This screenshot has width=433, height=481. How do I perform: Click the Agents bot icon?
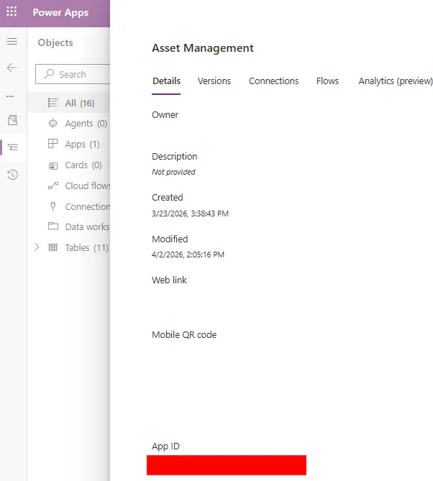(x=53, y=123)
